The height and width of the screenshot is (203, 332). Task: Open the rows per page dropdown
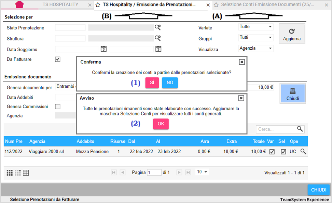pos(202,172)
